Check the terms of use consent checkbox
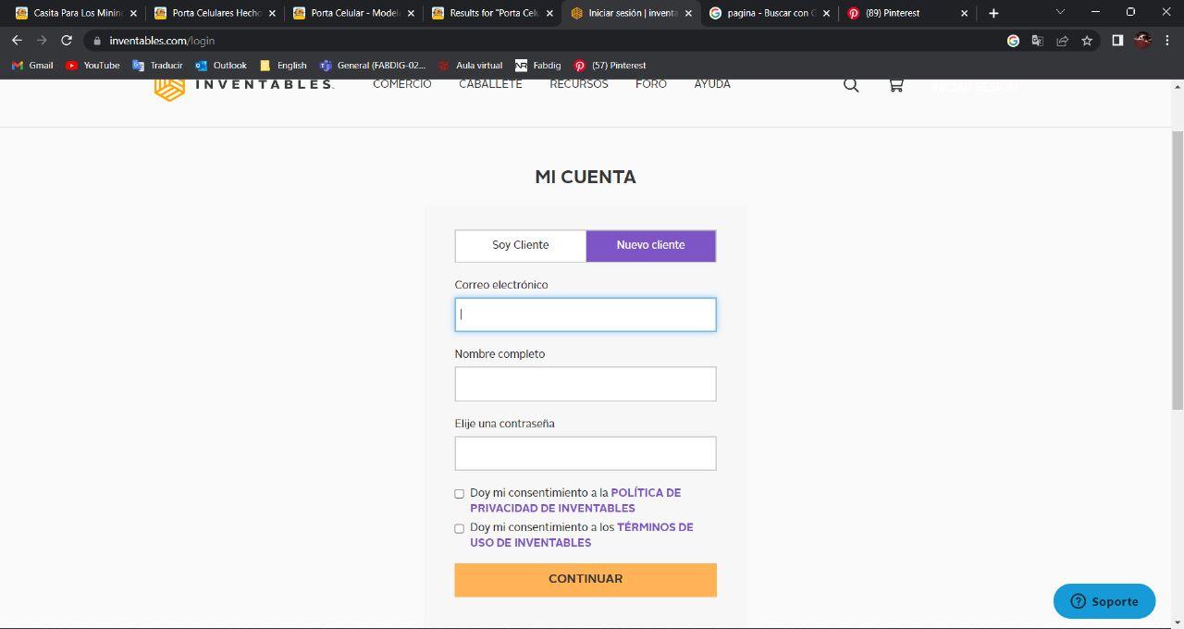This screenshot has height=629, width=1184. [x=459, y=528]
